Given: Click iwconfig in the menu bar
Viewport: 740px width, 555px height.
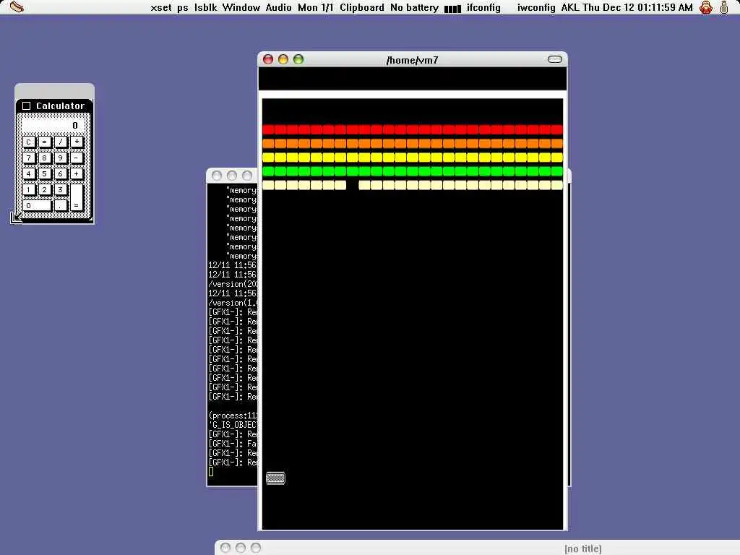Looking at the screenshot, I should click(x=536, y=7).
